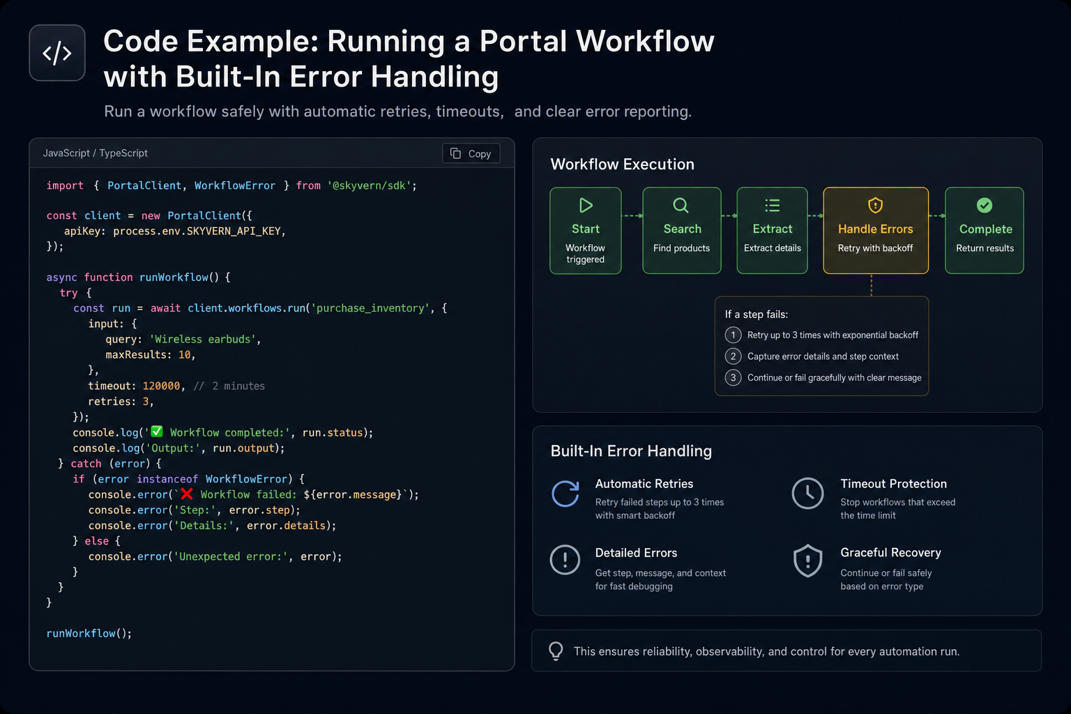Click the JavaScript / TypeScript language label
The height and width of the screenshot is (714, 1071).
coord(96,153)
